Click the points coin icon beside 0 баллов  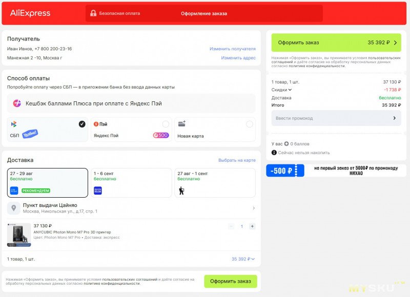click(x=286, y=144)
